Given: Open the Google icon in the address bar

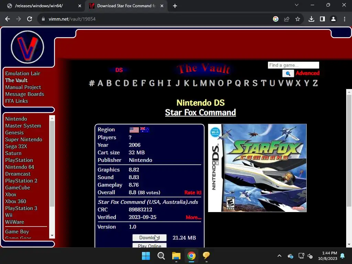Looking at the screenshot, I should coord(276,19).
